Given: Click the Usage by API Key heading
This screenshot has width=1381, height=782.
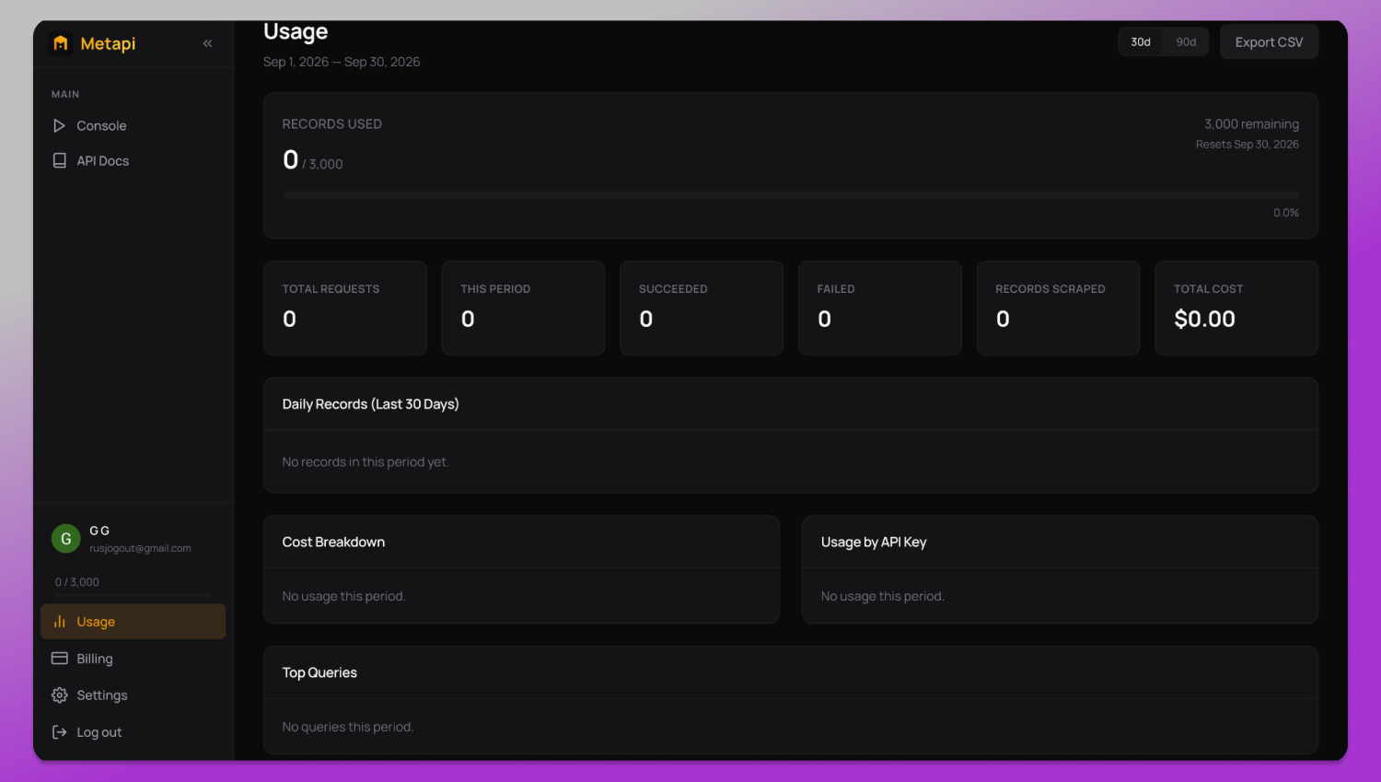Looking at the screenshot, I should point(874,543).
